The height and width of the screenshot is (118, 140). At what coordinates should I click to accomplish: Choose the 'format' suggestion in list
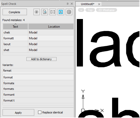(x=38, y=77)
